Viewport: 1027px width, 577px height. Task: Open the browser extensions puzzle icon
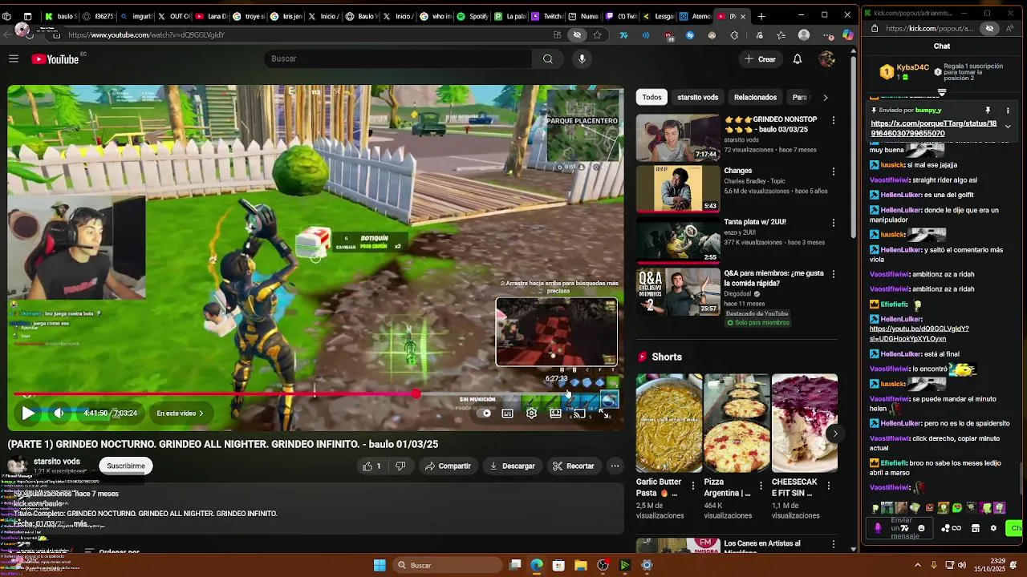click(734, 34)
